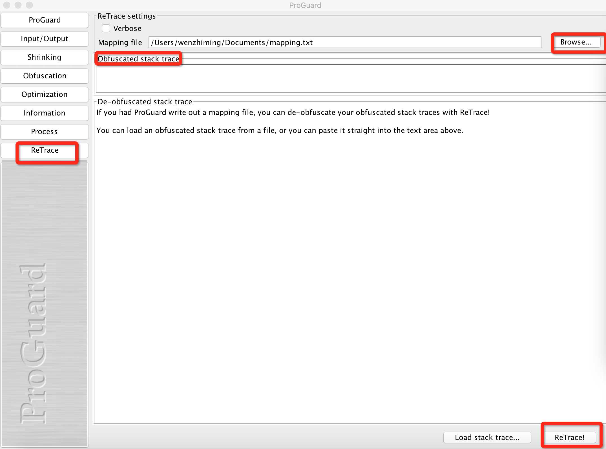Click inside the Obfuscated stack trace text area

(351, 79)
